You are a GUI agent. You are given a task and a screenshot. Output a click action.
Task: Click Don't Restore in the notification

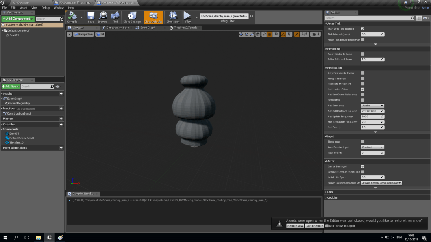(x=314, y=226)
